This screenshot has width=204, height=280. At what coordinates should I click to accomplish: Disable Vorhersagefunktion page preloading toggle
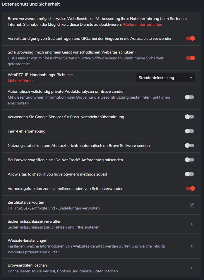[x=190, y=188]
